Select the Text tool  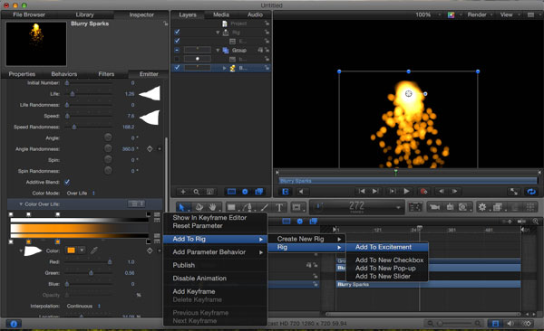[x=279, y=207]
